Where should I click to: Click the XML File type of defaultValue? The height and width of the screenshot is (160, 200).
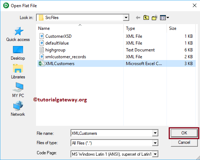click(x=134, y=43)
